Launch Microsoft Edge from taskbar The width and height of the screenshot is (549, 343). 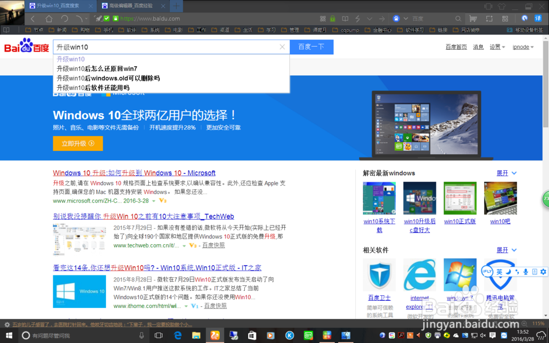pos(178,336)
